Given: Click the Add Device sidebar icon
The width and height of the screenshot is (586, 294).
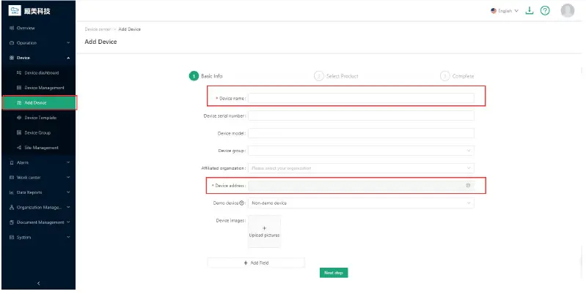Looking at the screenshot, I should point(19,103).
